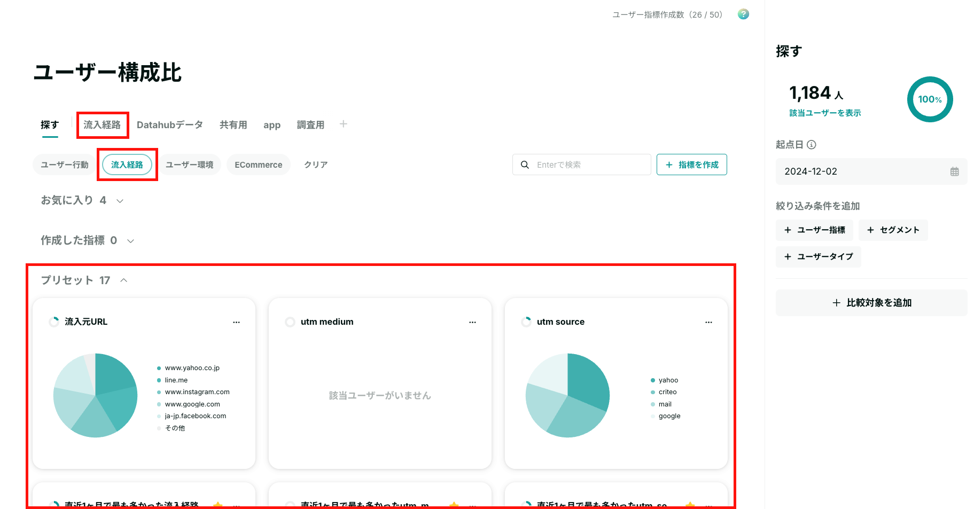
Task: Toggle the ECommerce filter chip
Action: tap(259, 165)
